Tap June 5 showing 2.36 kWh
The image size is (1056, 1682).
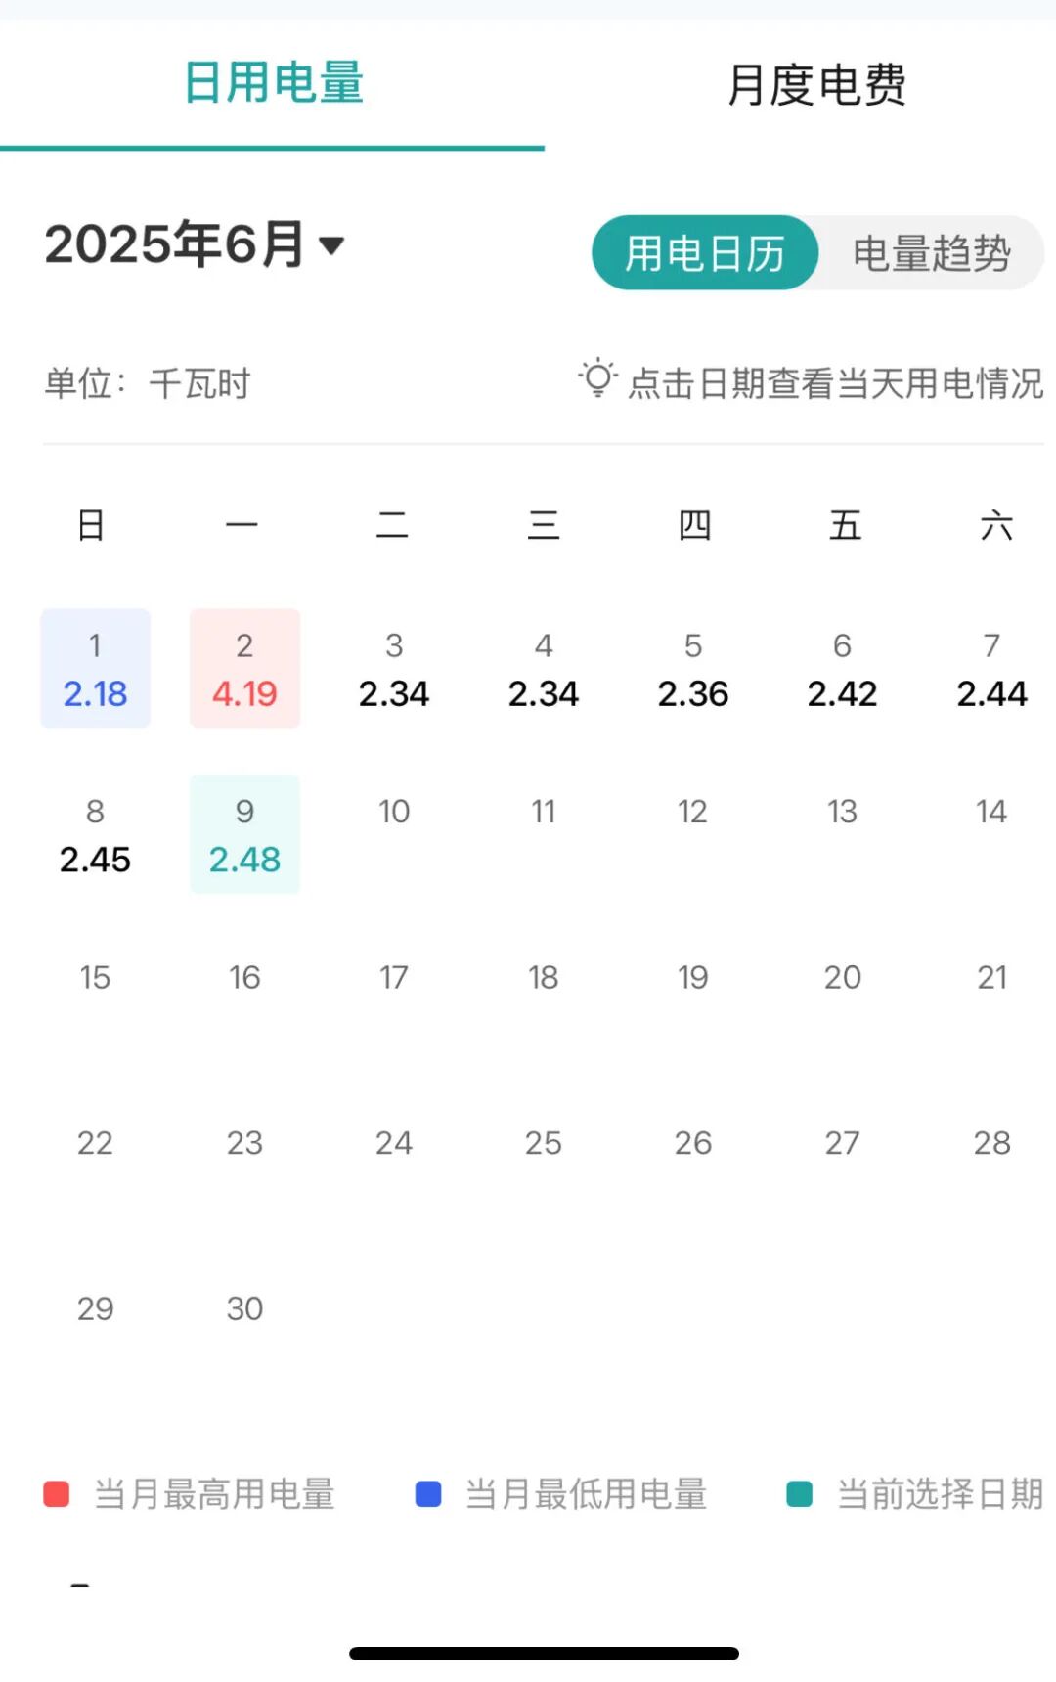pyautogui.click(x=692, y=669)
